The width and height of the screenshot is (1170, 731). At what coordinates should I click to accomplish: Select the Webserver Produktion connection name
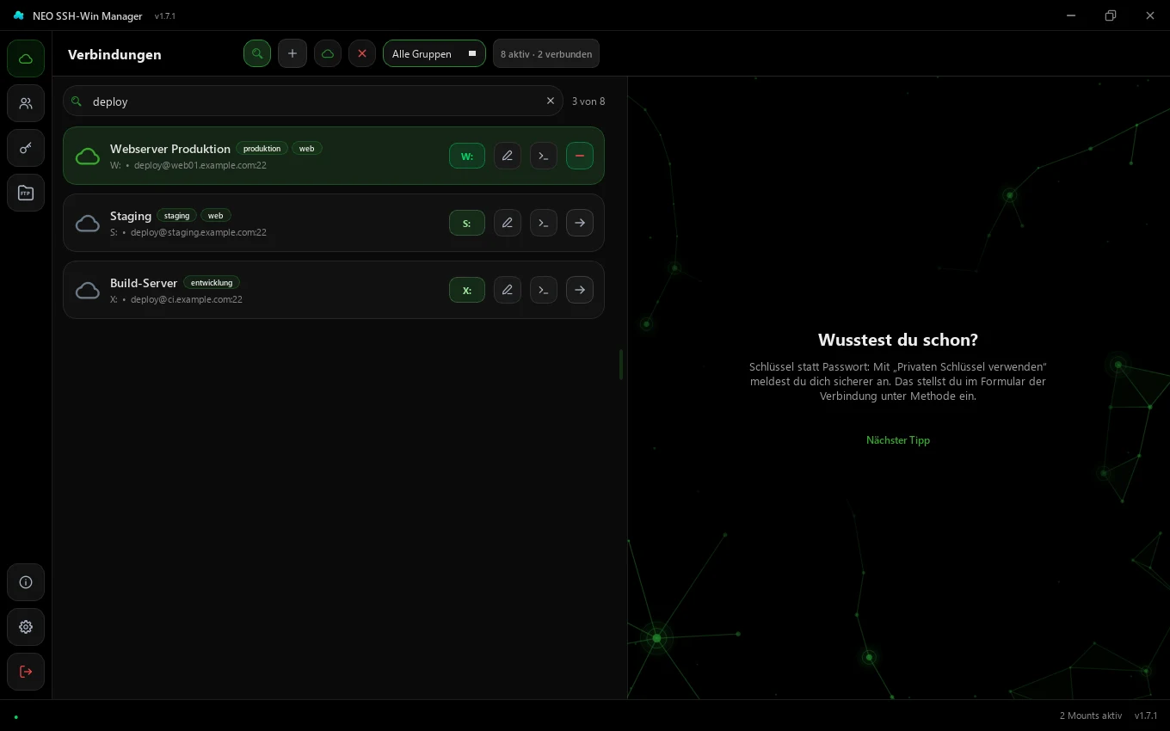[x=170, y=149]
